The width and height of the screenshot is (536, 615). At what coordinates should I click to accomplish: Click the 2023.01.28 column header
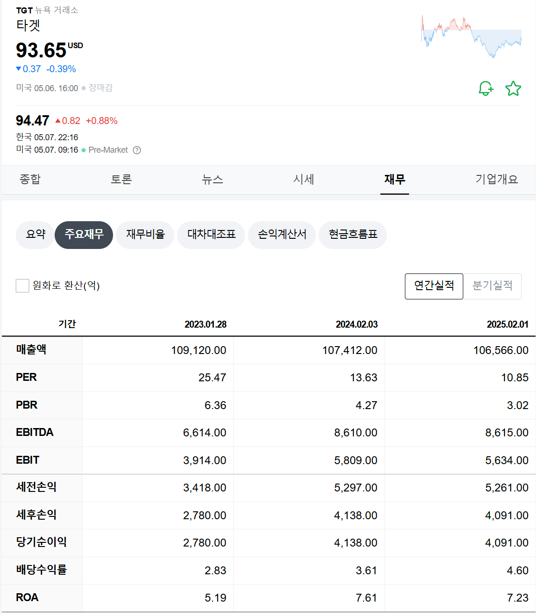[206, 324]
